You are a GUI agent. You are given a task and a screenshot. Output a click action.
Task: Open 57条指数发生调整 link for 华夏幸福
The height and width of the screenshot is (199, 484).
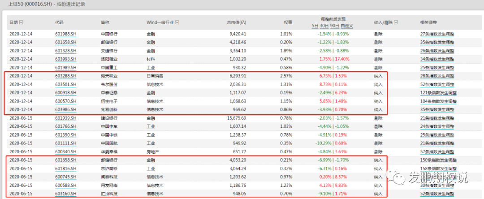[437, 151]
